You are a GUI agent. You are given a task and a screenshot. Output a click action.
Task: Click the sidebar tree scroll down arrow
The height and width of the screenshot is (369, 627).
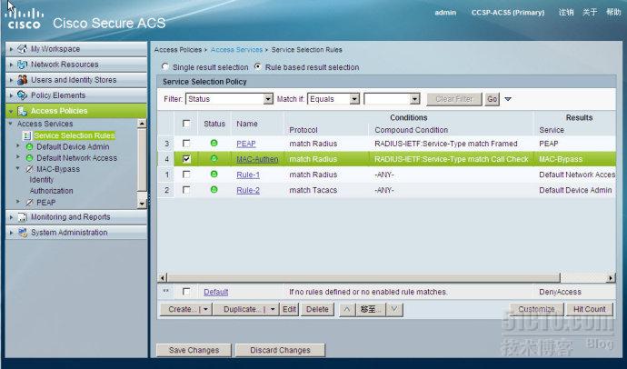142,204
